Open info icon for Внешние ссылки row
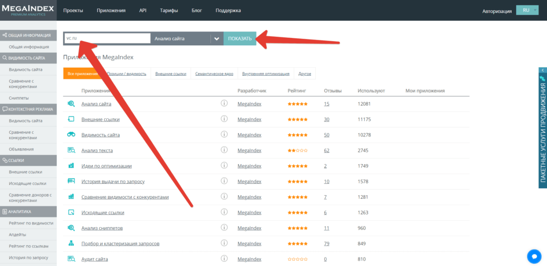The image size is (547, 266). click(x=224, y=119)
